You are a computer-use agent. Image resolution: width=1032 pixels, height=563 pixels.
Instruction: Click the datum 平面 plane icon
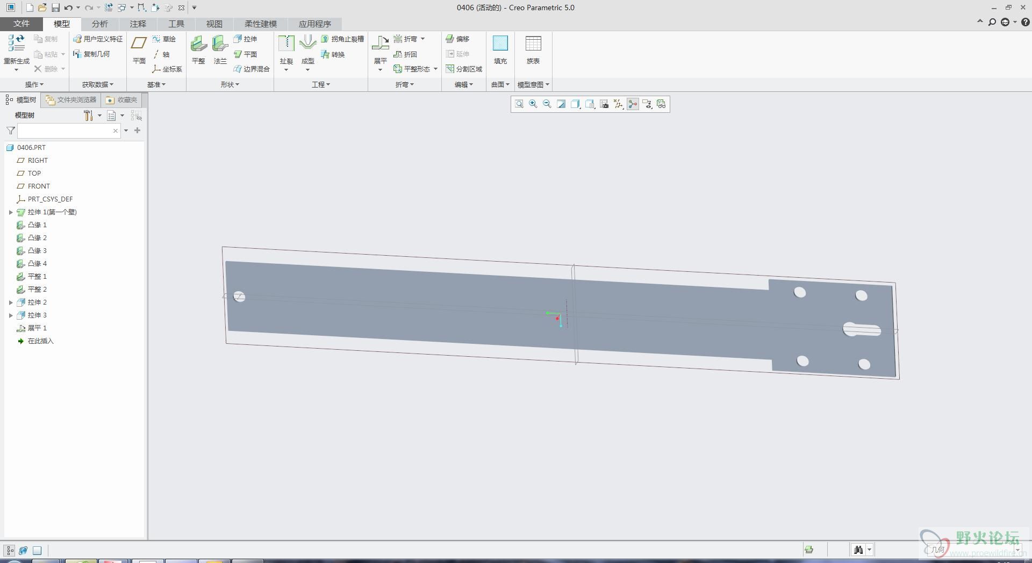(139, 43)
